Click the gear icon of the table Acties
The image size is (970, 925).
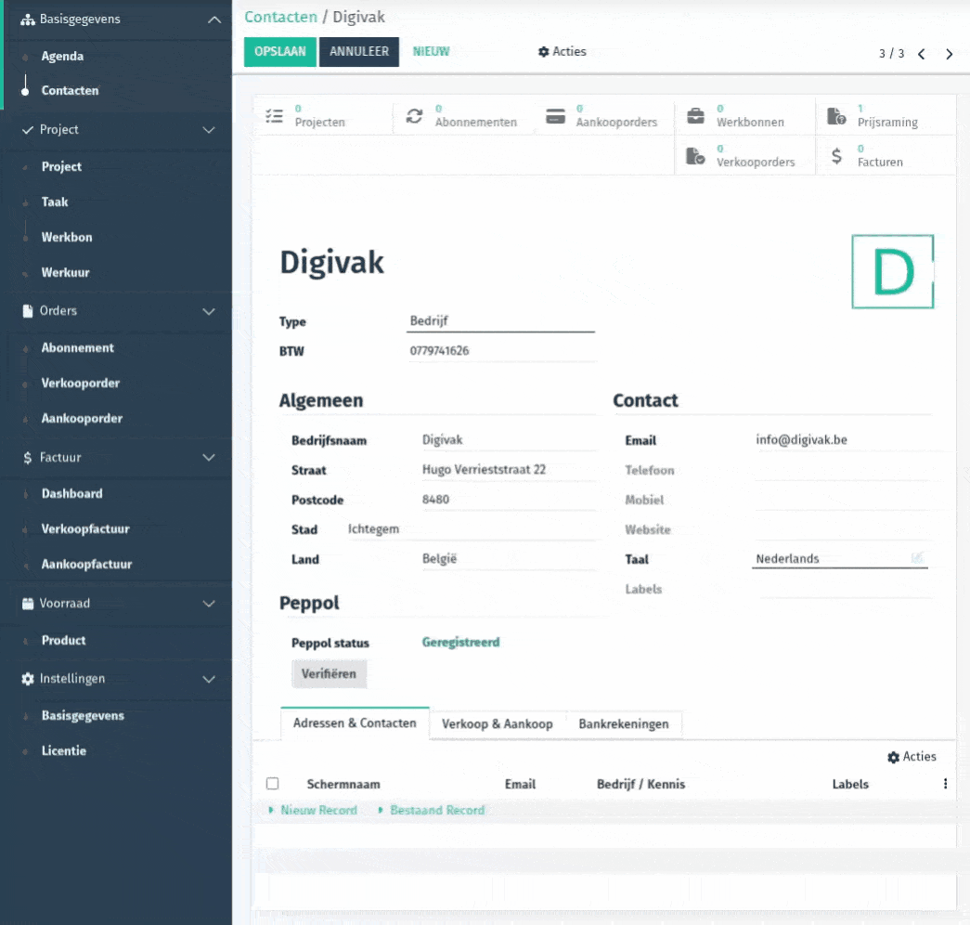tap(893, 757)
